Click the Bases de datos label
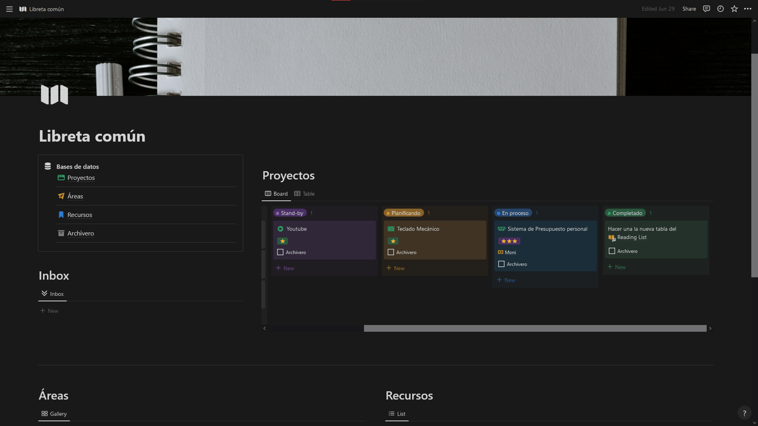This screenshot has width=758, height=426. pos(77,167)
